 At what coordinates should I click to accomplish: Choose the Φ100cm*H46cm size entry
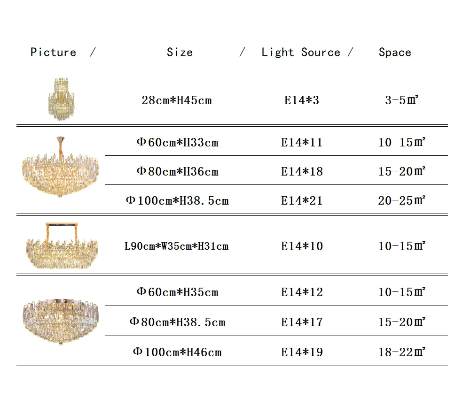point(178,352)
